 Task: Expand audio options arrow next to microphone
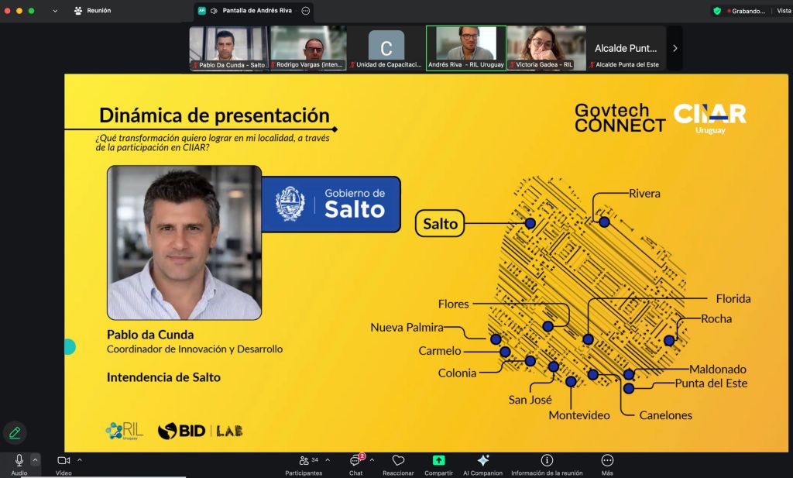click(x=35, y=459)
